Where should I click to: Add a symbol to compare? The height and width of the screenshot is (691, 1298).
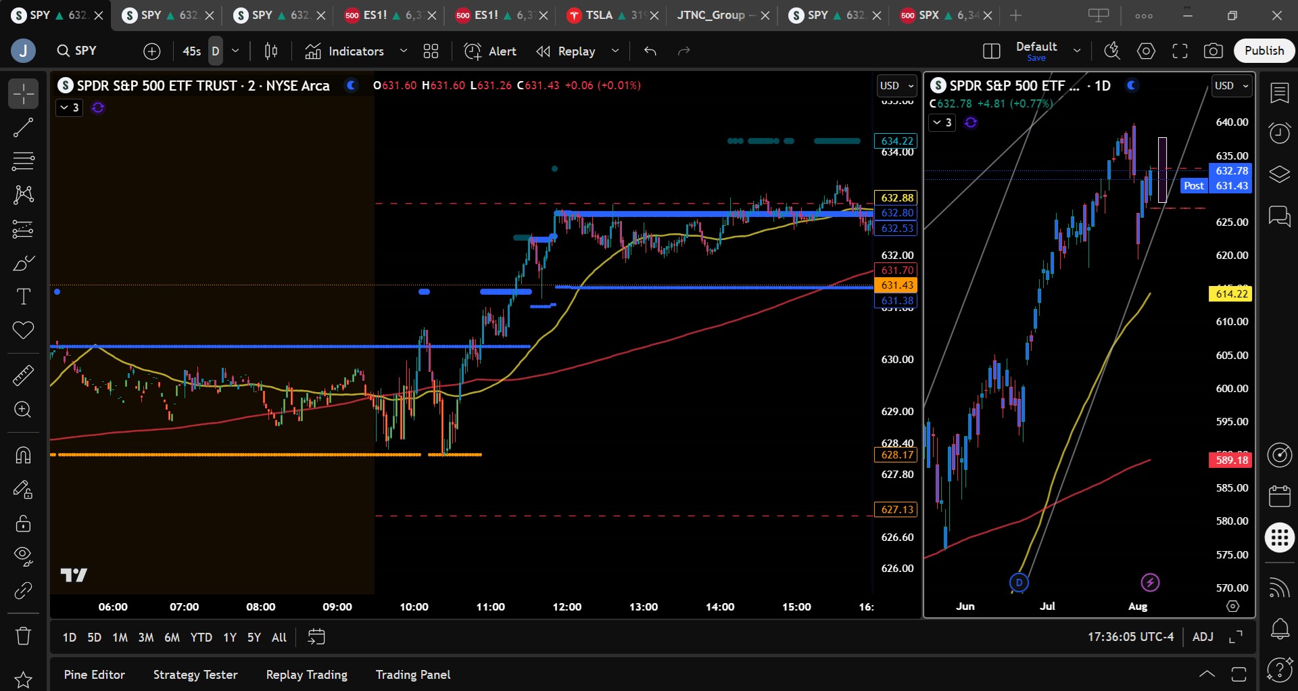(x=152, y=51)
